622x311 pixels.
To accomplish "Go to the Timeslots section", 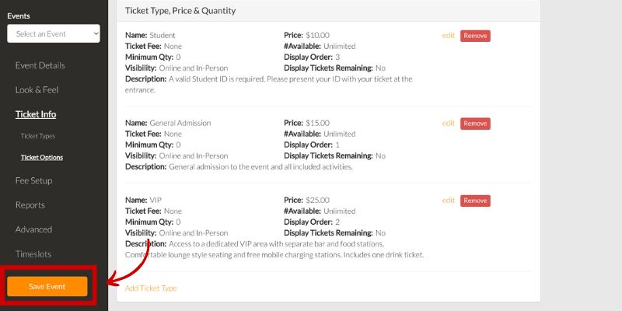I will (x=33, y=254).
